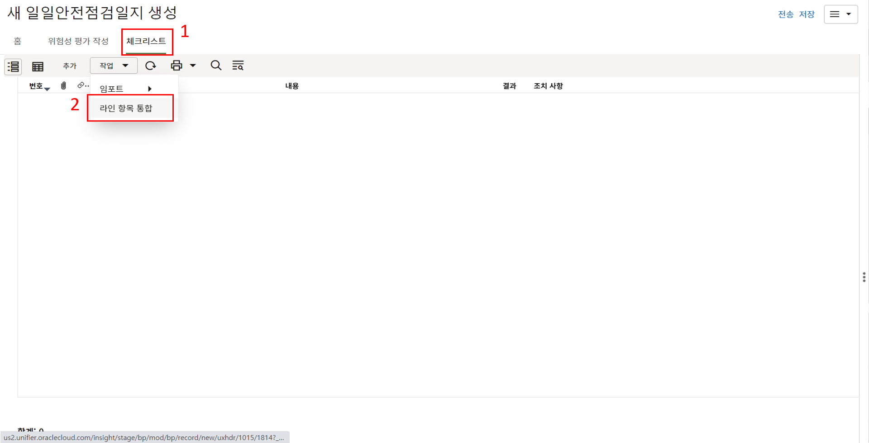
Task: Switch to the tree list view icon
Action: (x=13, y=66)
